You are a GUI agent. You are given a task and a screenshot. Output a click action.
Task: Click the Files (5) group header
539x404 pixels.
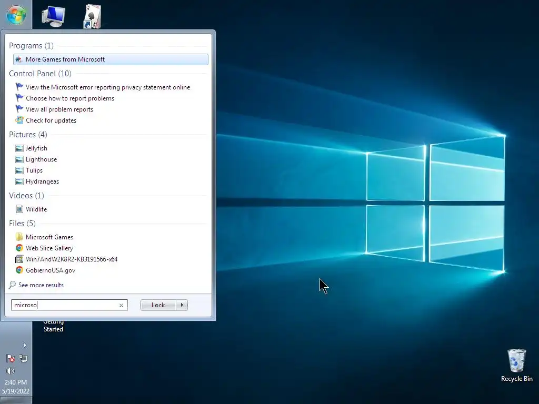pos(22,223)
